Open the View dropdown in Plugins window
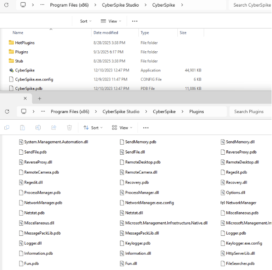The image size is (272, 270). tap(122, 128)
